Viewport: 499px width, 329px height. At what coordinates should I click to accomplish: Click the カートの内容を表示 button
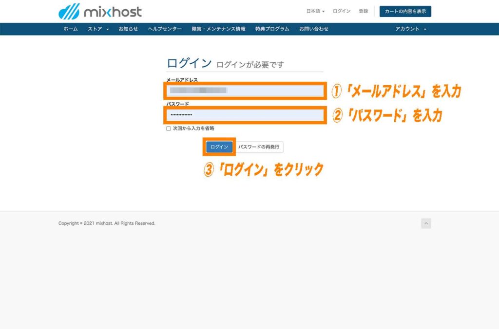coord(405,11)
